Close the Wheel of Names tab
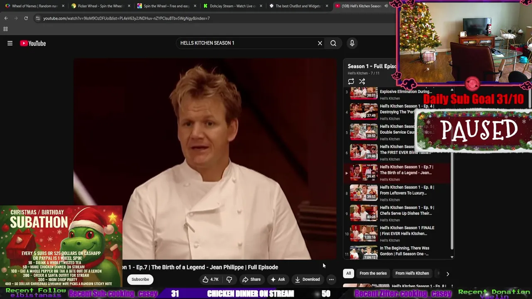This screenshot has height=299, width=532. point(63,6)
